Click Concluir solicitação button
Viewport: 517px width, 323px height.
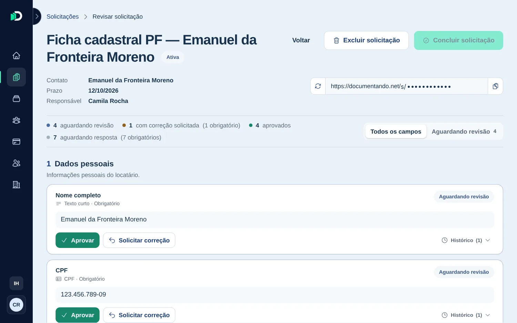coord(458,40)
